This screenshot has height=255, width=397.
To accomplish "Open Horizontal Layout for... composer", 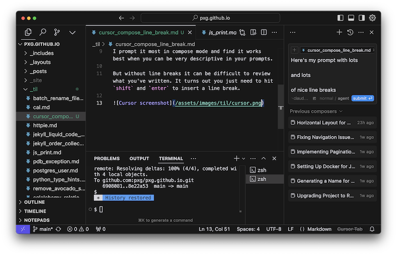I will click(x=332, y=123).
